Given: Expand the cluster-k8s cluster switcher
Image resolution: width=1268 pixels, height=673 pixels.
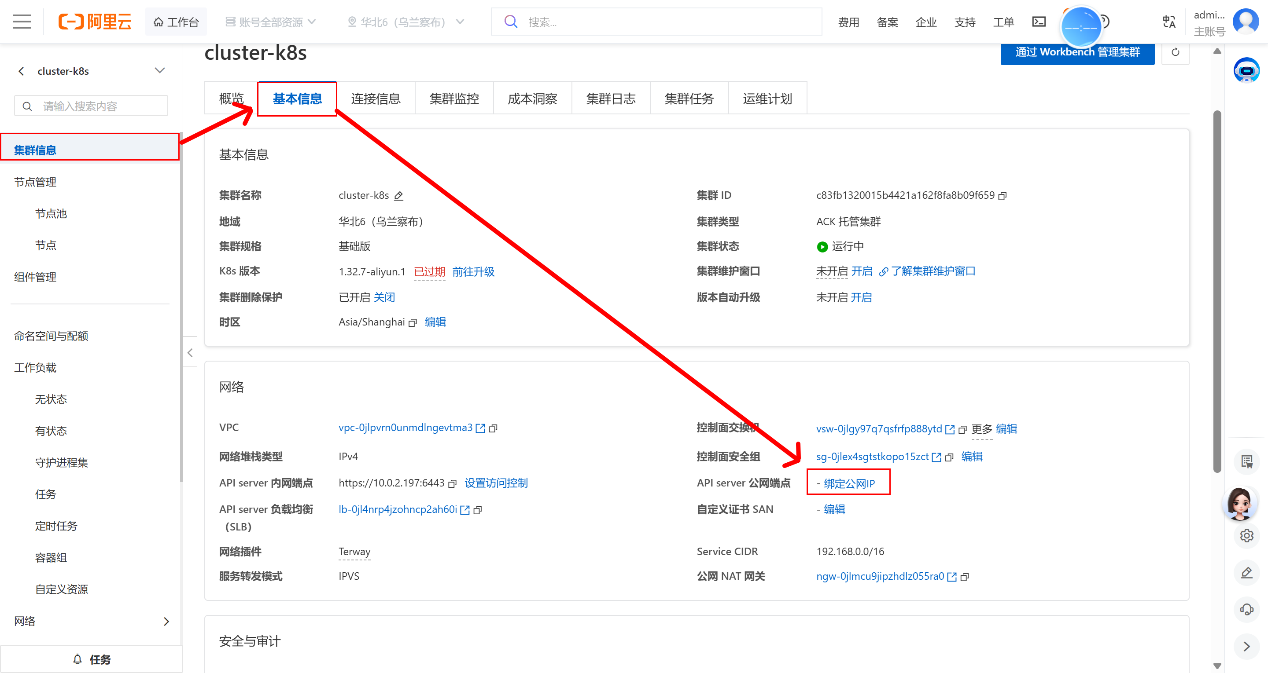Looking at the screenshot, I should (x=159, y=70).
